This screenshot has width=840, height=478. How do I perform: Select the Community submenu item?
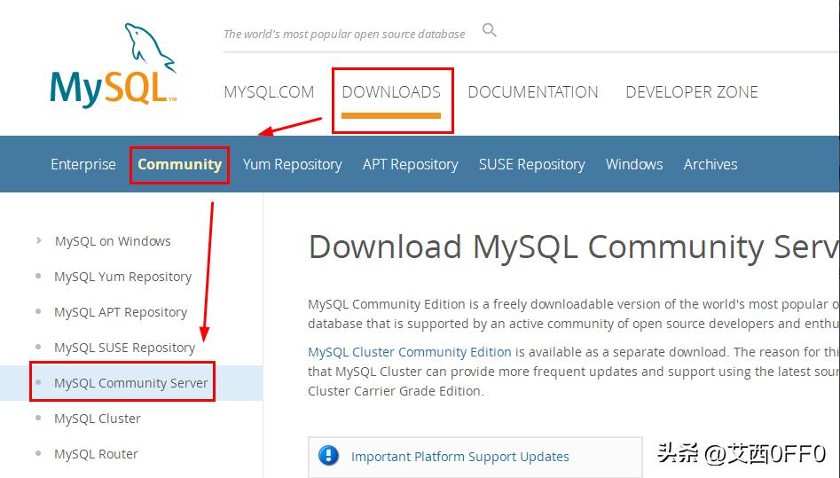179,164
